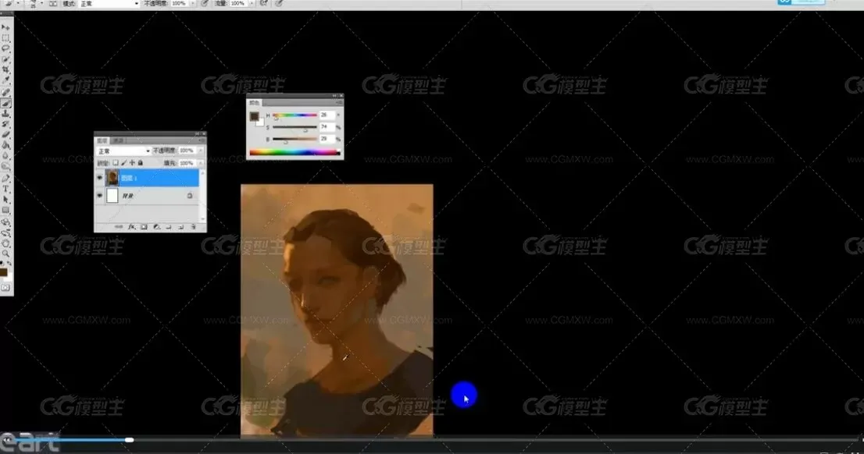Create new adjustment layer icon
864x454 pixels.
pos(156,227)
